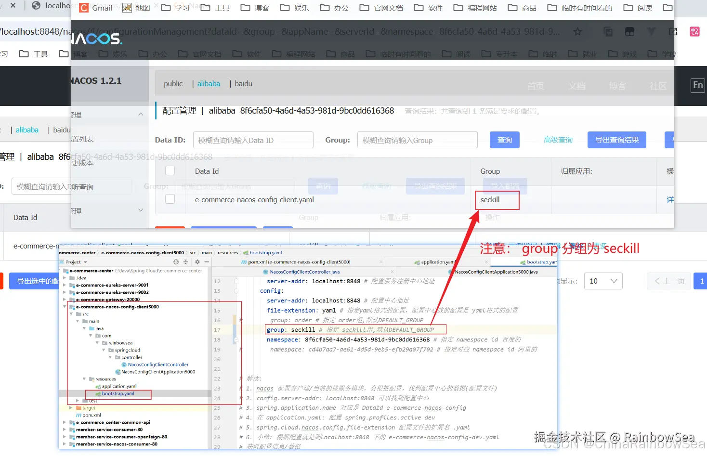The height and width of the screenshot is (456, 707).
Task: Switch to the public namespace tab
Action: (x=173, y=84)
